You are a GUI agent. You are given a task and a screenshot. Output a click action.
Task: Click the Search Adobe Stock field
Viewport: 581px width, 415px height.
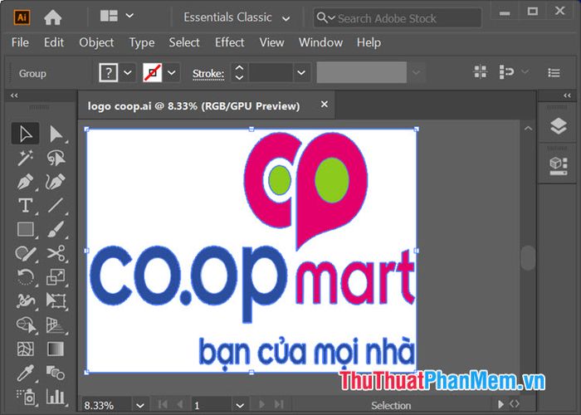[398, 17]
